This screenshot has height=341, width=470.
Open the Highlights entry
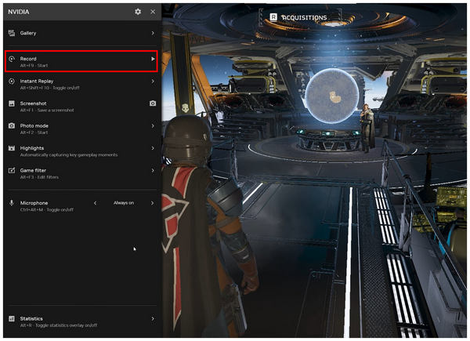coord(81,151)
